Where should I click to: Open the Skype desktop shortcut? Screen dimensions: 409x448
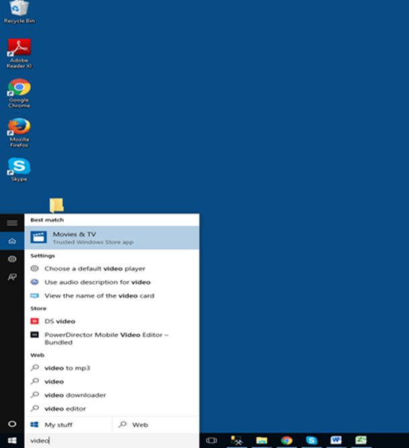pyautogui.click(x=19, y=170)
